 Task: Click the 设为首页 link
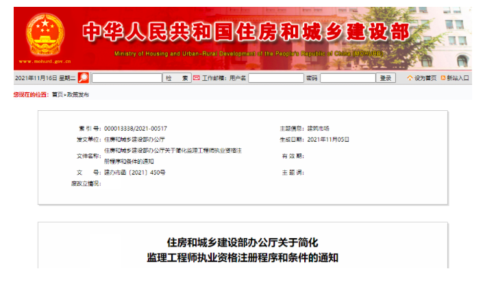coord(425,78)
